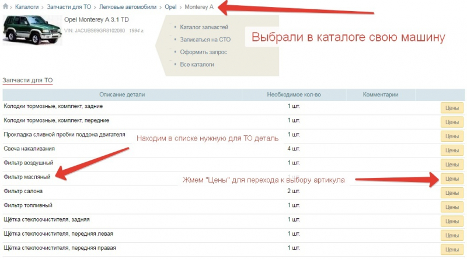Screen dimensions: 467x259
Task: View prices for Фильтр салона
Action: coord(452,193)
